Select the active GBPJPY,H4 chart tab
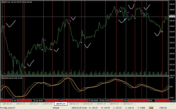Viewport: 176px width, 109px height. coord(61,104)
